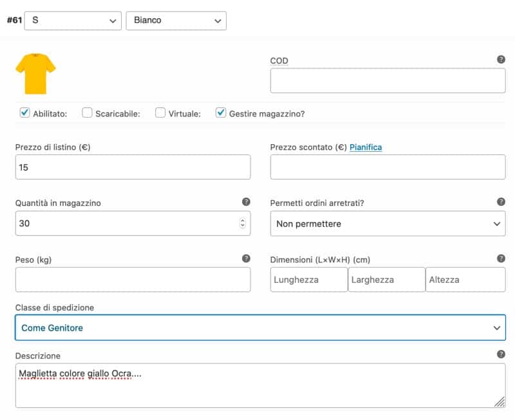This screenshot has width=515, height=420.
Task: Focus the Prezzo di listino field
Action: pos(133,167)
